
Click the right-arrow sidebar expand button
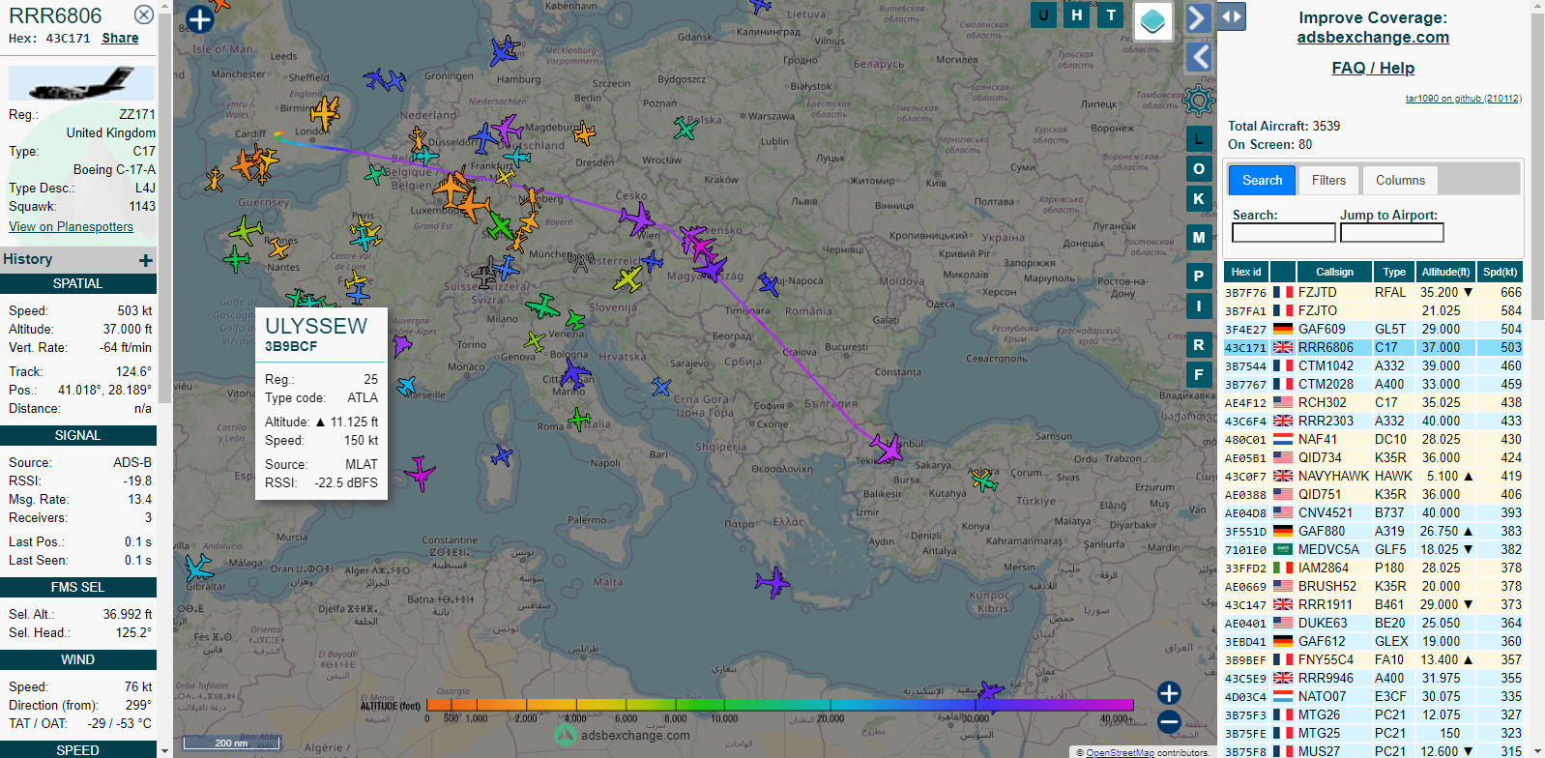[1198, 17]
